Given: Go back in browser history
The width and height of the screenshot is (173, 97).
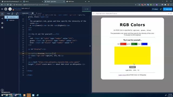Looking at the screenshot, I should coord(2,5).
